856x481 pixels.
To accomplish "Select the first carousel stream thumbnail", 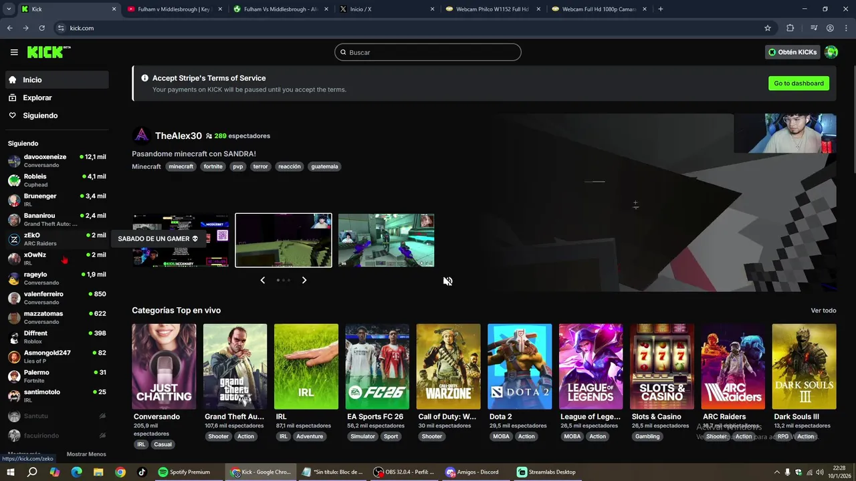I will click(181, 240).
